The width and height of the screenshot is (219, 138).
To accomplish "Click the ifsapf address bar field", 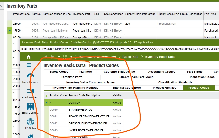I will tap(120, 49).
